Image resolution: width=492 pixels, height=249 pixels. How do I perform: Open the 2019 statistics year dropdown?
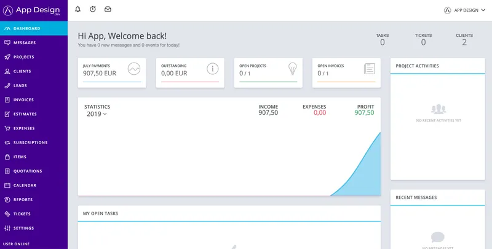click(97, 114)
